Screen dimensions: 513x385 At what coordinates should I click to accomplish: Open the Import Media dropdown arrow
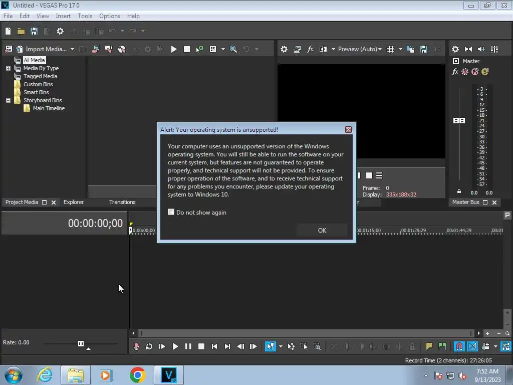(x=72, y=49)
